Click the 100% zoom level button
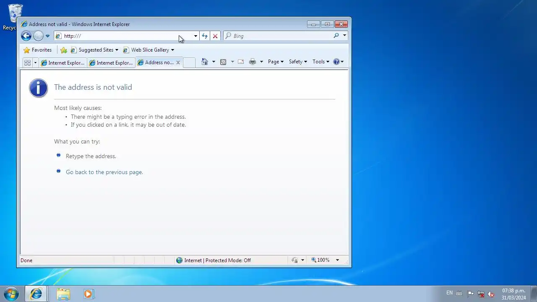This screenshot has width=537, height=302. [321, 260]
